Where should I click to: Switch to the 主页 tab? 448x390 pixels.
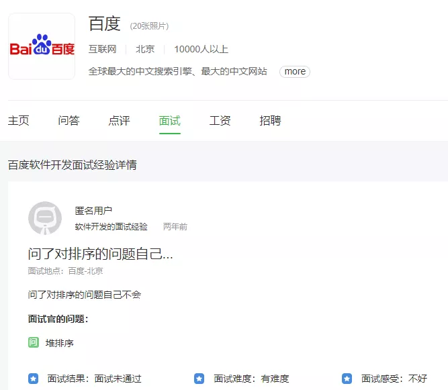click(x=19, y=120)
